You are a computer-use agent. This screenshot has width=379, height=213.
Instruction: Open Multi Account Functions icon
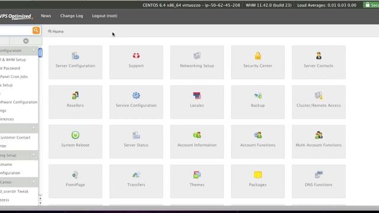click(x=319, y=135)
